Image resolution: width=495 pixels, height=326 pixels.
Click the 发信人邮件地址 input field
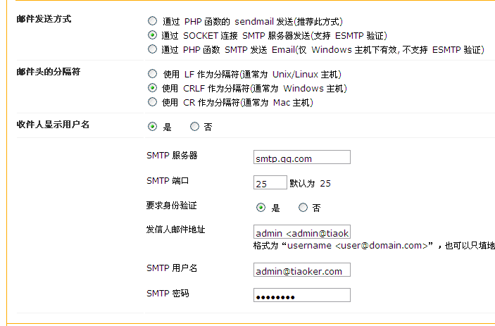point(302,232)
